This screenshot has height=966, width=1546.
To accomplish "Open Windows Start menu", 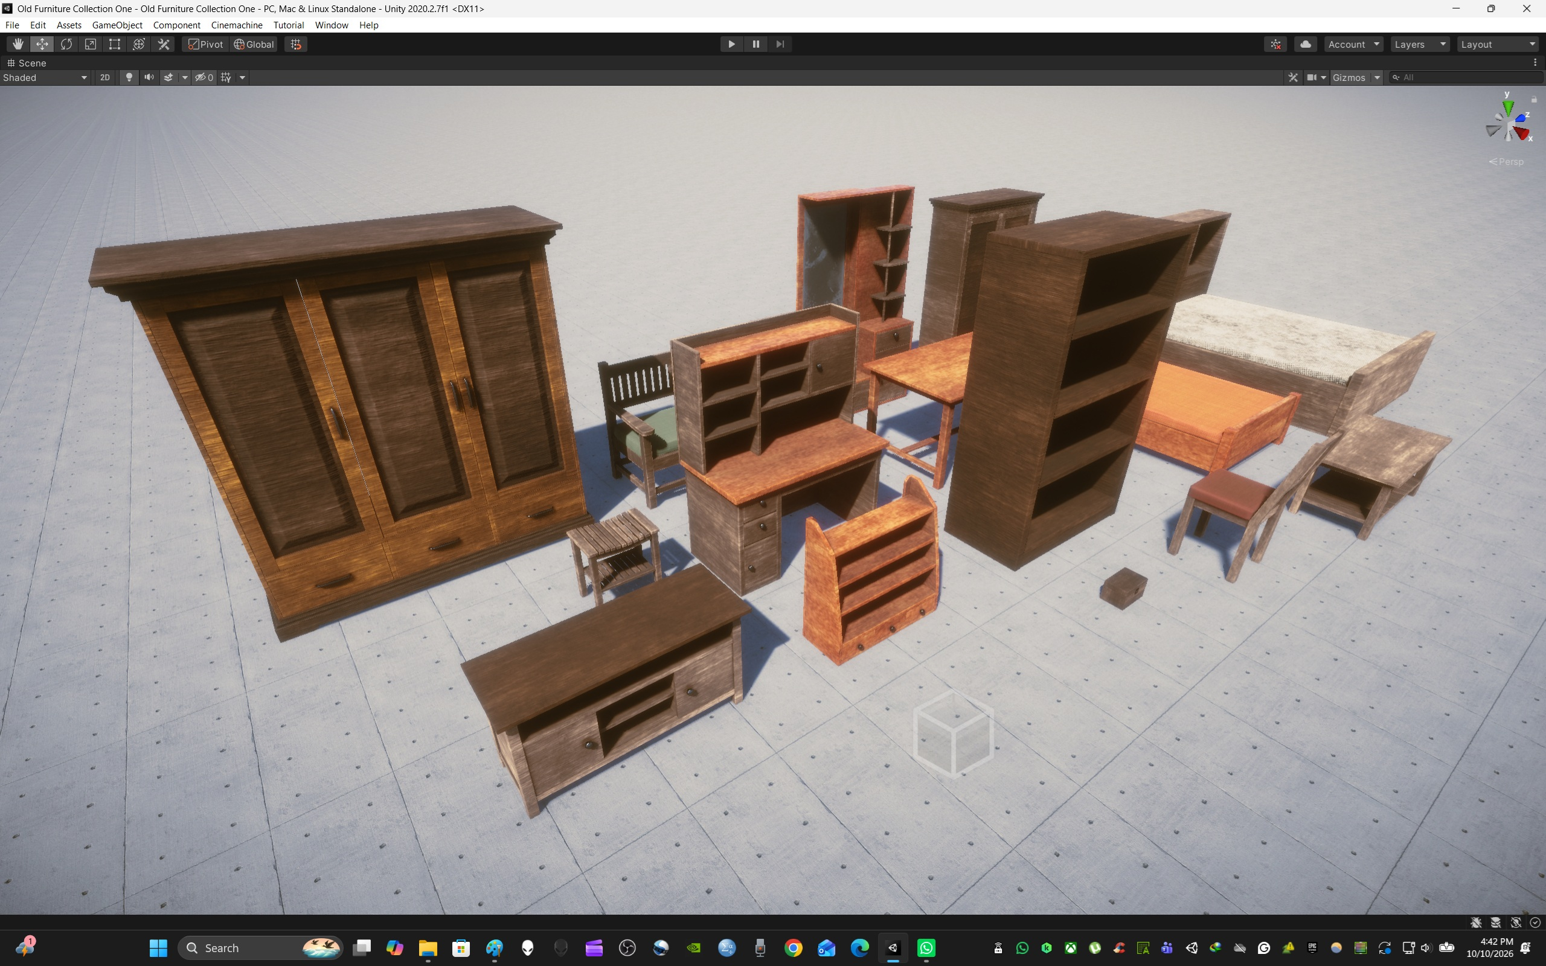I will click(x=158, y=948).
